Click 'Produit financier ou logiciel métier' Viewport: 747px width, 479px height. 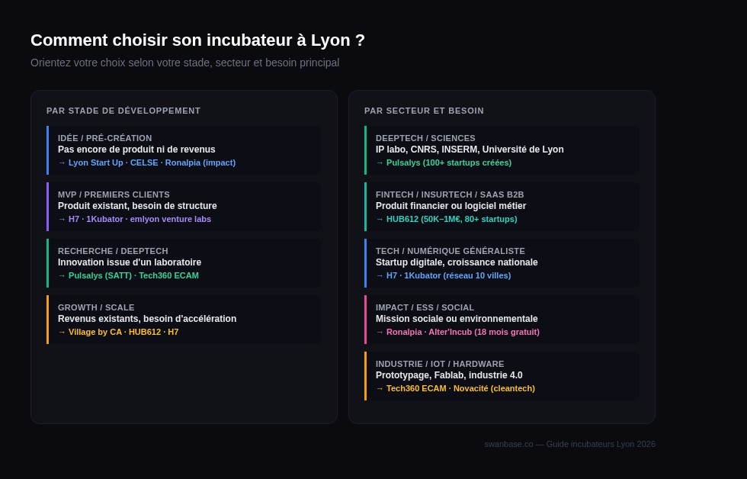click(x=450, y=206)
